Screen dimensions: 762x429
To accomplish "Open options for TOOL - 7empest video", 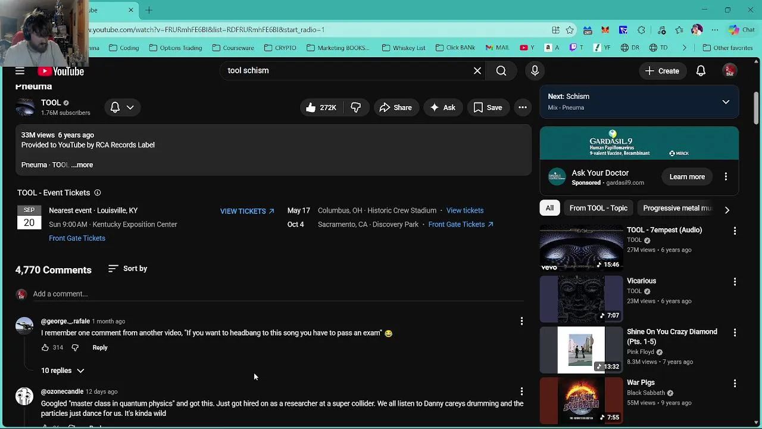I will 735,231.
